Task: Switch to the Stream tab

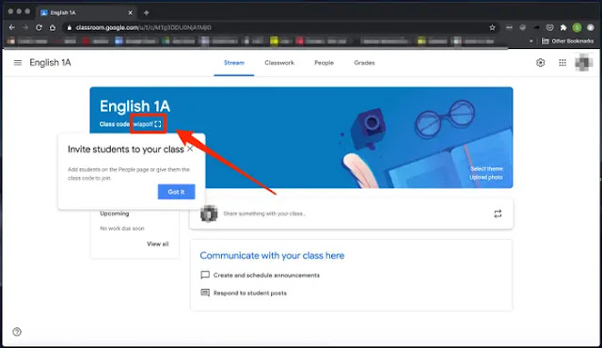Action: coord(234,62)
